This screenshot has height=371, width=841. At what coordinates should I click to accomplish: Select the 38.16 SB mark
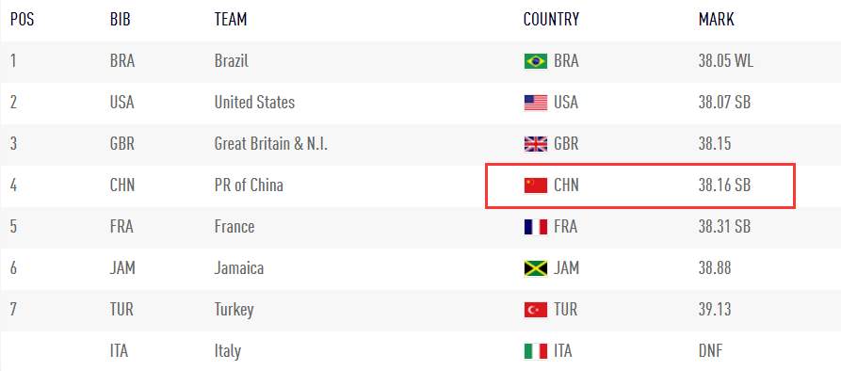point(724,185)
